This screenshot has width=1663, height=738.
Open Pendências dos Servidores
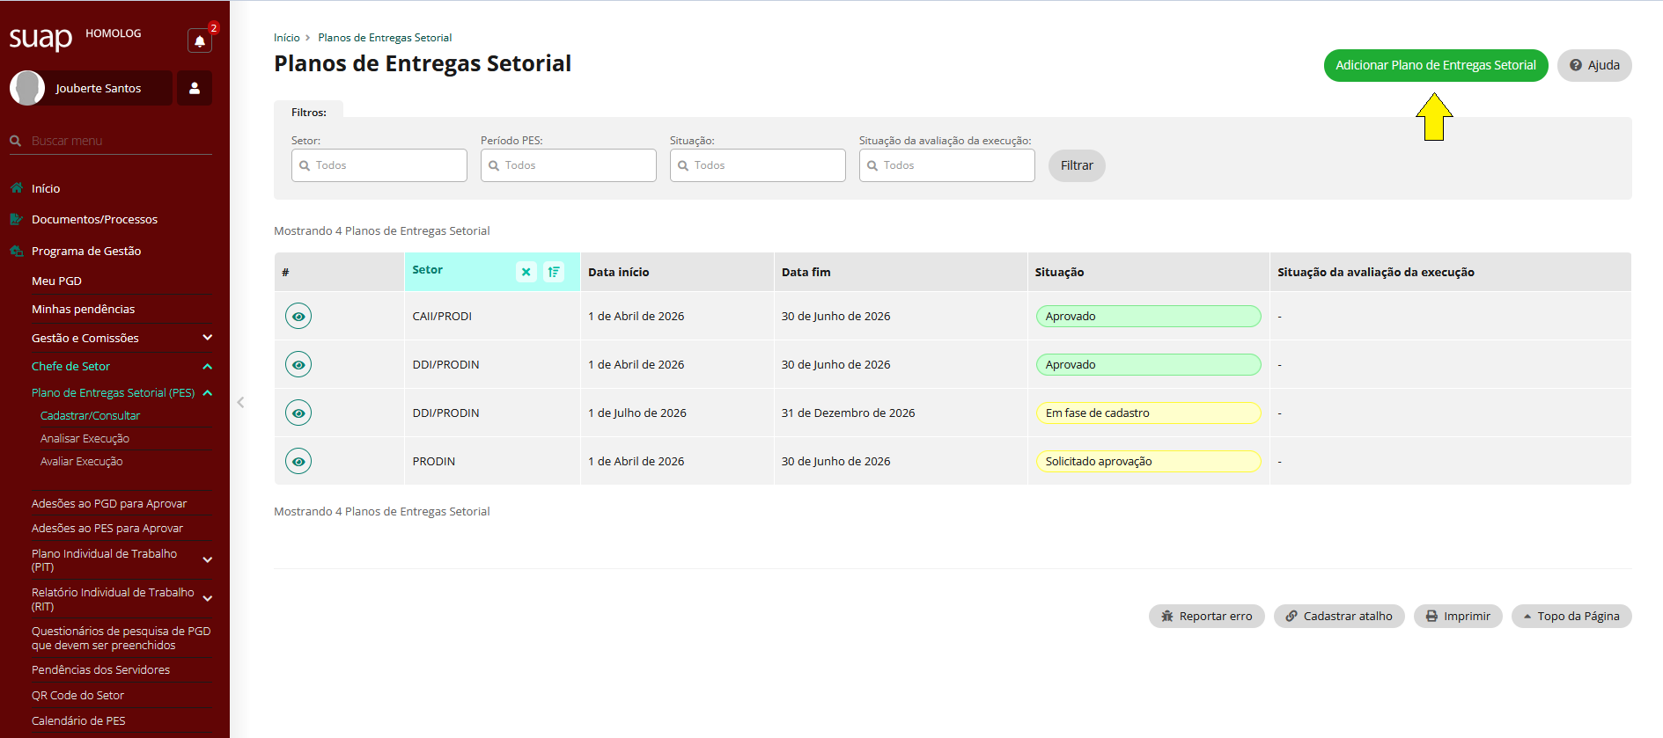pyautogui.click(x=100, y=669)
